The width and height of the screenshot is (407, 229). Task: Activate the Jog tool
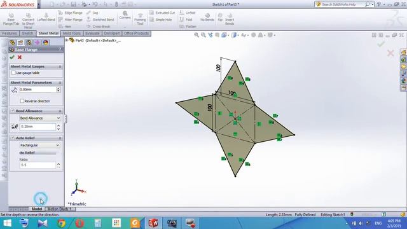click(92, 13)
